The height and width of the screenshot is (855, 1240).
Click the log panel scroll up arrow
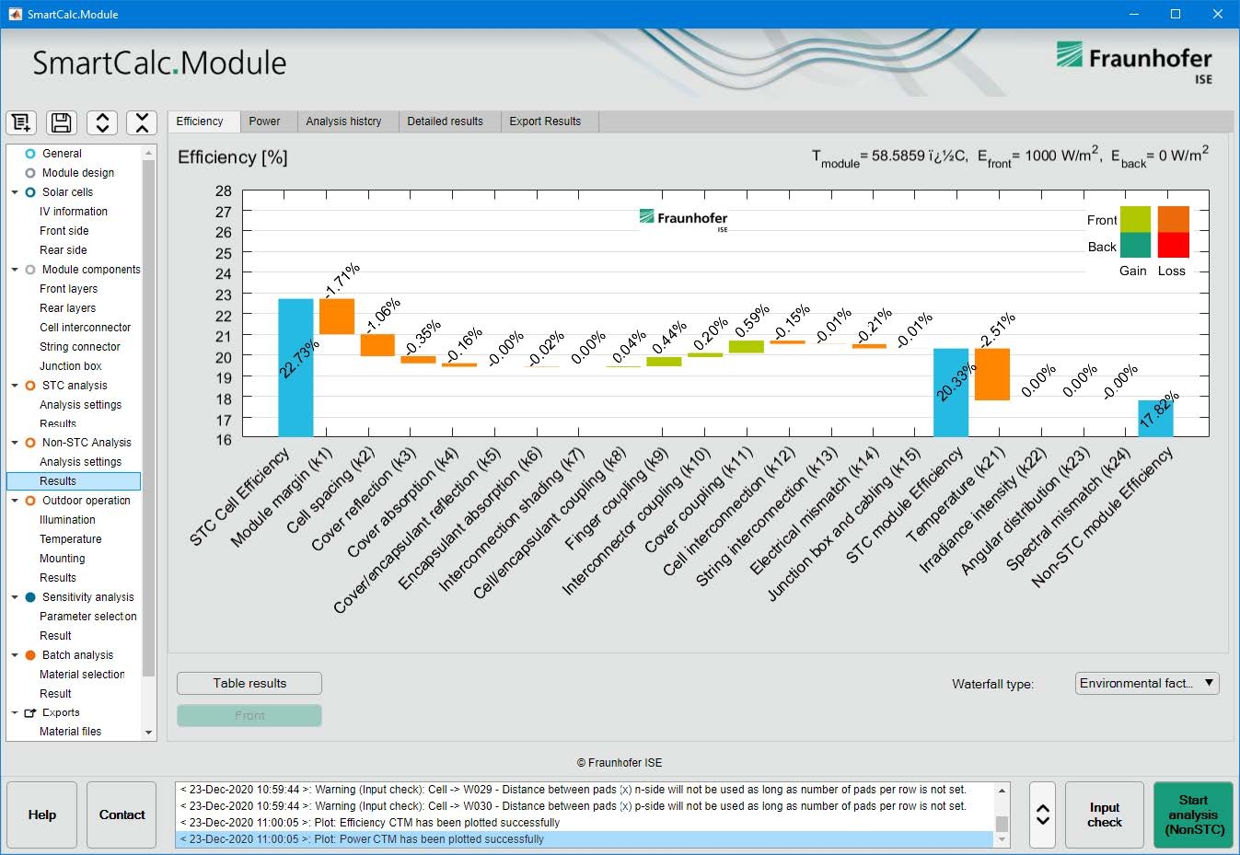(1002, 790)
